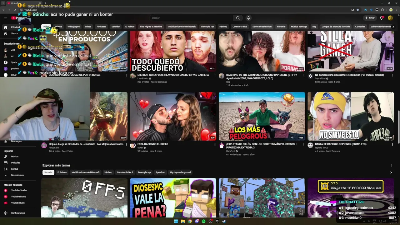The height and width of the screenshot is (225, 400).
Task: Select the Hip hop underground chip
Action: [180, 172]
